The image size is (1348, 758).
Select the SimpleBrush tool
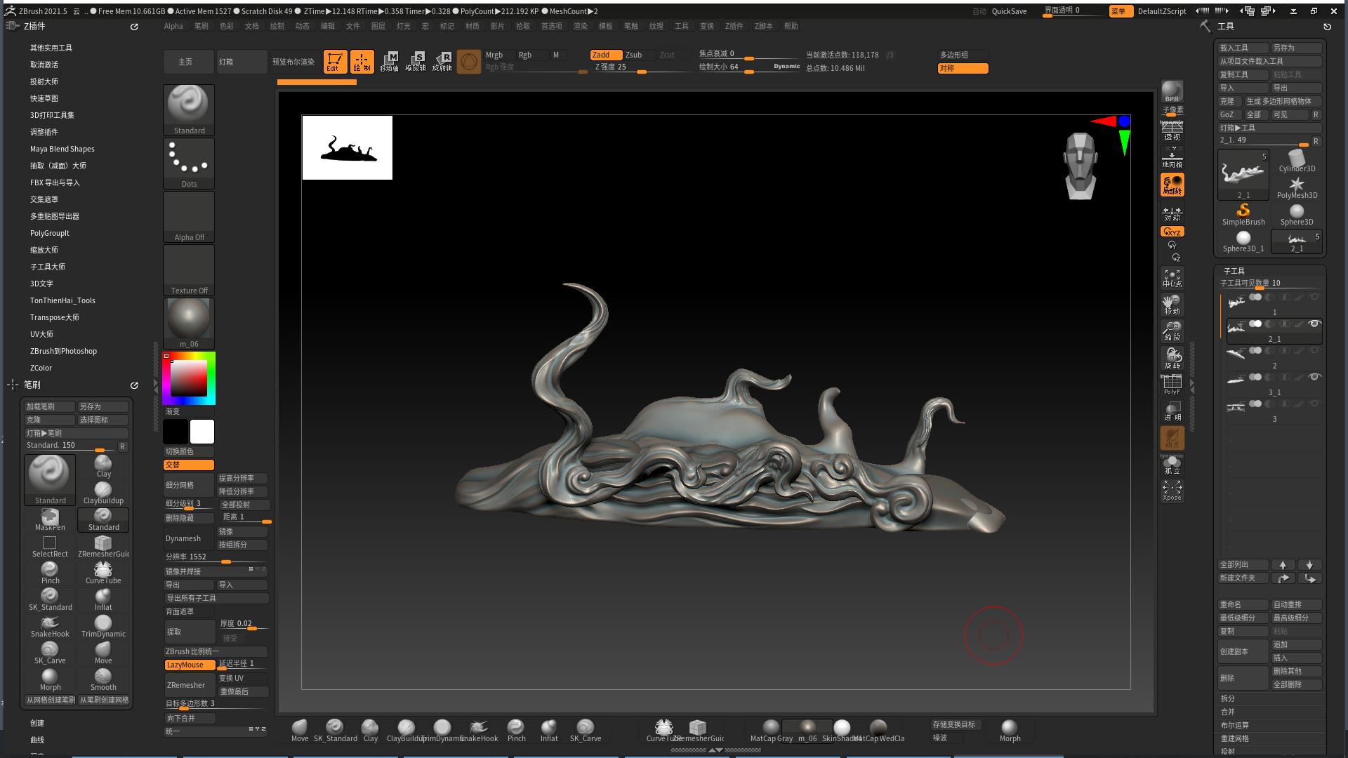[x=1243, y=213]
